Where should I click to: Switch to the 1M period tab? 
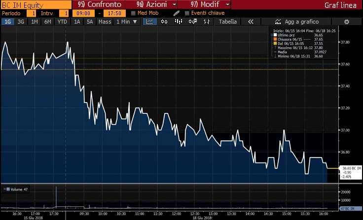(34, 22)
